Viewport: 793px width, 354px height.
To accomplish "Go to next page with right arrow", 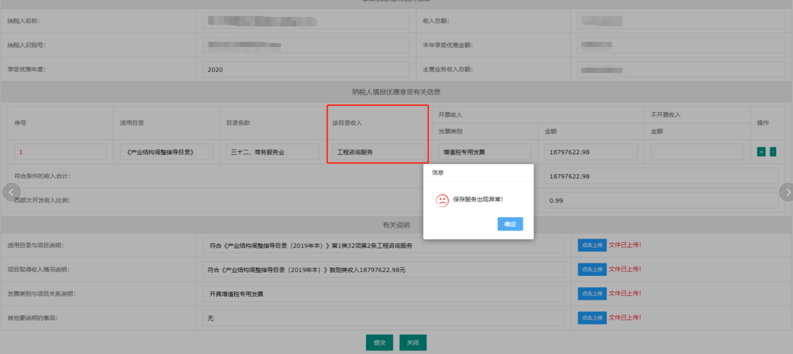I will pyautogui.click(x=787, y=192).
